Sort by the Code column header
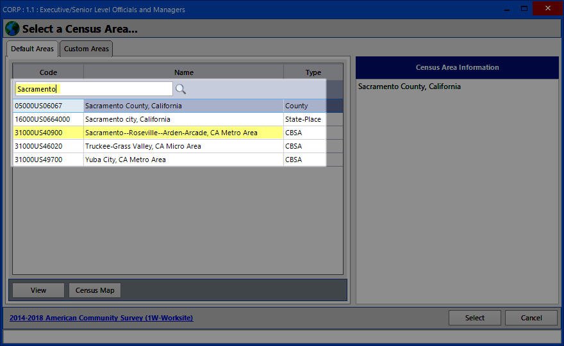This screenshot has width=564, height=346. pos(48,72)
